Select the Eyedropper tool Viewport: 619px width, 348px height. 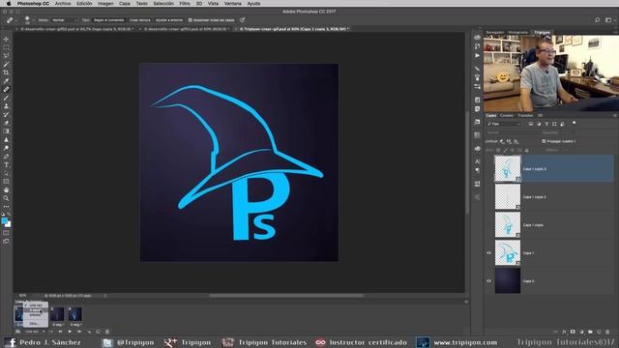point(6,81)
